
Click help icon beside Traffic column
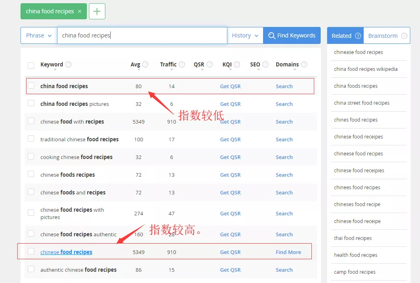[182, 64]
